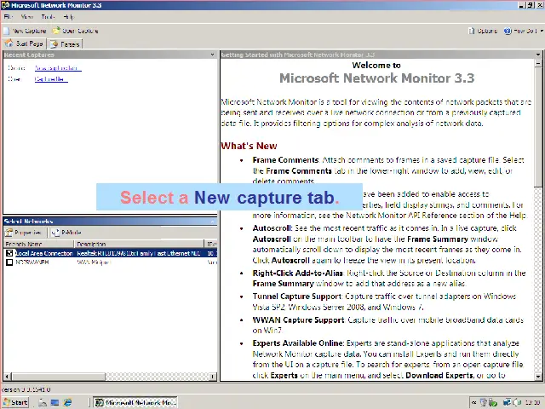Click Select Networks horizontal scrollbar thumb
This screenshot has width=545, height=409.
(58, 377)
